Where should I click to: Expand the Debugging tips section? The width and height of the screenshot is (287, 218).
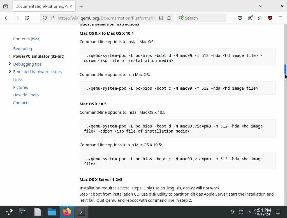(10, 64)
